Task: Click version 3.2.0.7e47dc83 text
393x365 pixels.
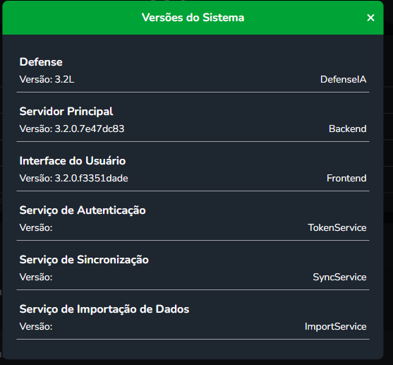Action: (x=72, y=129)
